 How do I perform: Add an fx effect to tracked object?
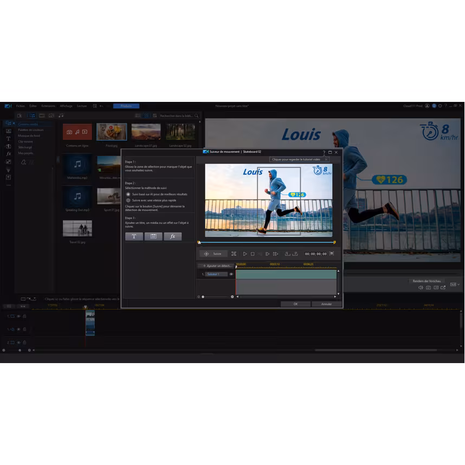[172, 236]
